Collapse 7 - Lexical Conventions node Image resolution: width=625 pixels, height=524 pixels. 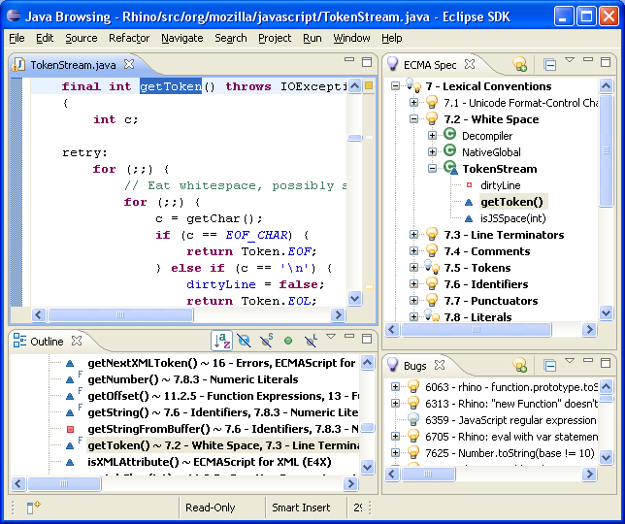395,86
